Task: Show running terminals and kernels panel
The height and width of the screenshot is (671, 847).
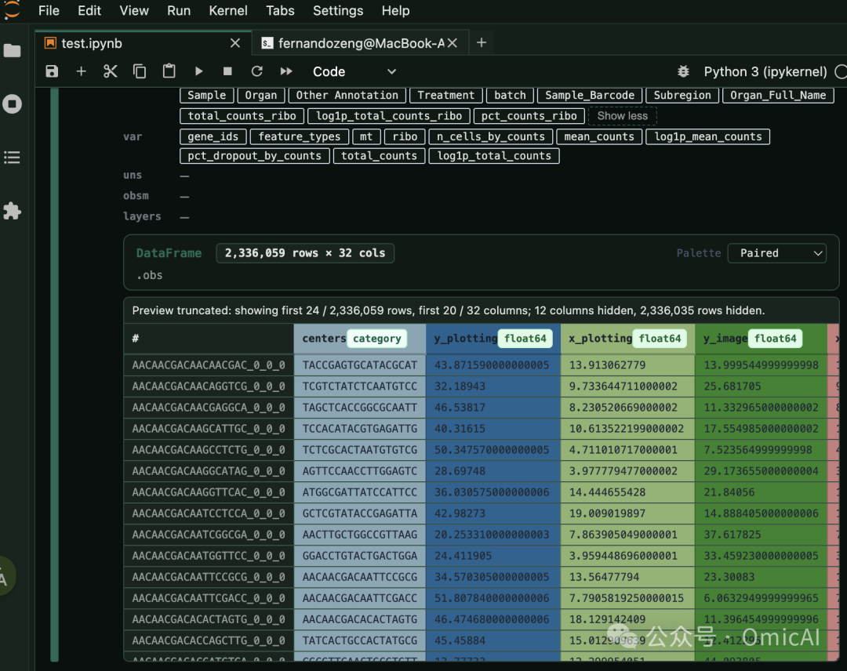Action: 12,103
